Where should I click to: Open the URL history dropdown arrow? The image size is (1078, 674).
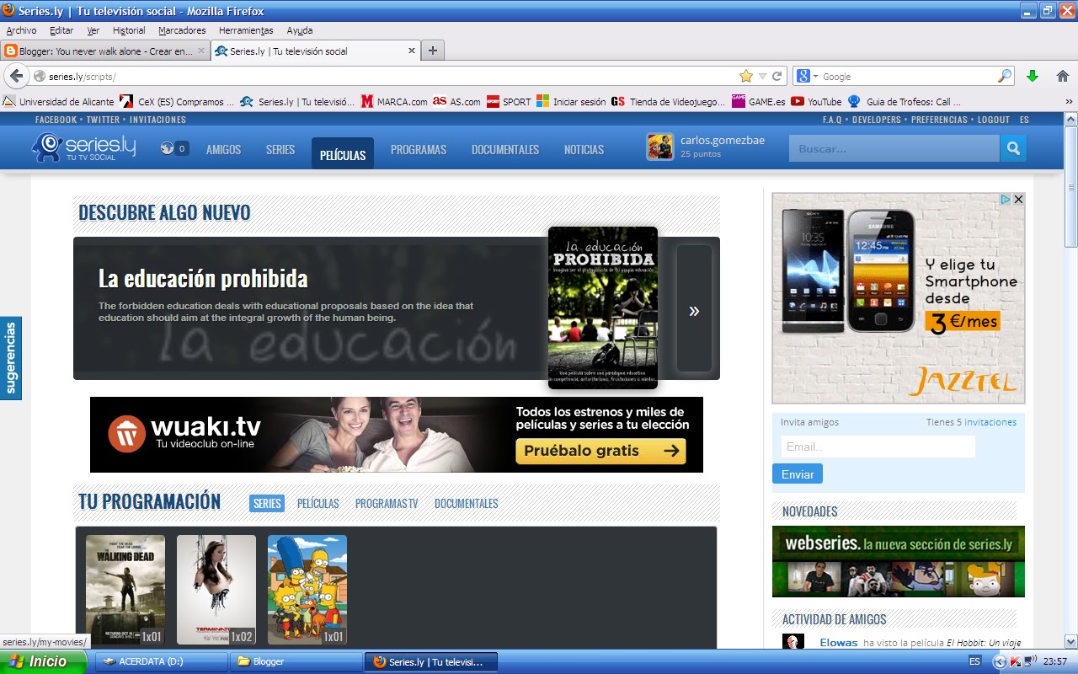coord(762,76)
